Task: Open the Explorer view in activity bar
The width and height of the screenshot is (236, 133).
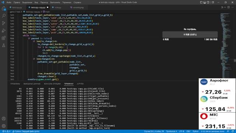Action: point(4,8)
